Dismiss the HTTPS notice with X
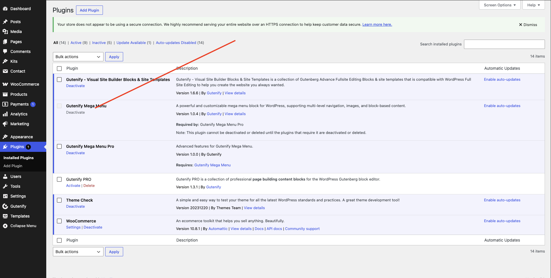 (528, 25)
